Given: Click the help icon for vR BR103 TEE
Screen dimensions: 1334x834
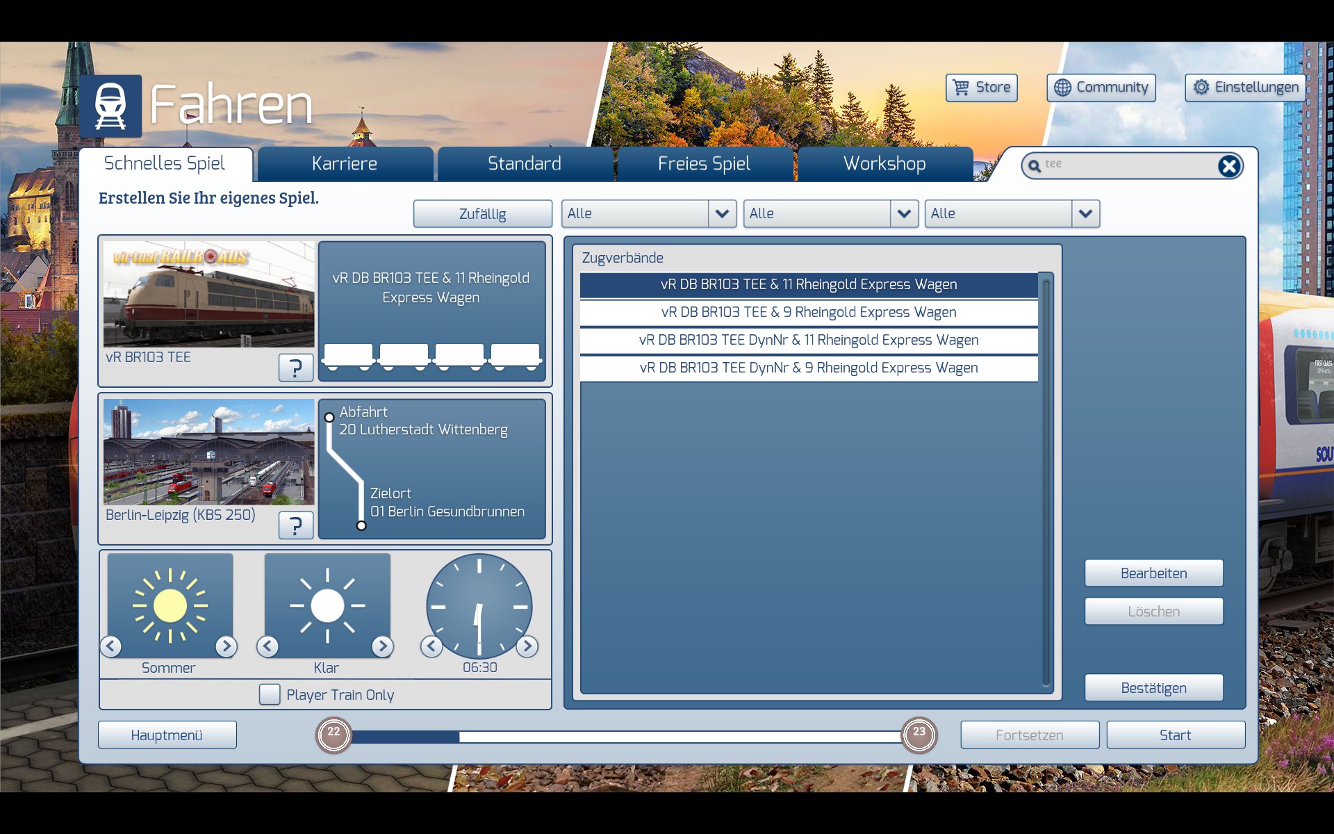Looking at the screenshot, I should click(295, 367).
